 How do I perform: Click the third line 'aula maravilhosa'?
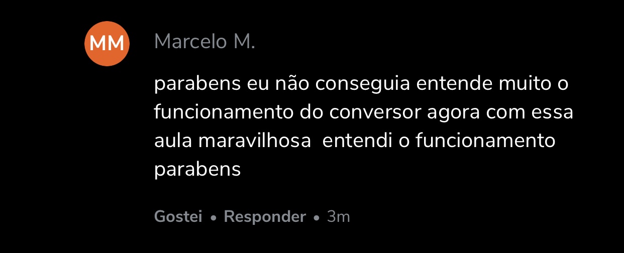point(355,141)
